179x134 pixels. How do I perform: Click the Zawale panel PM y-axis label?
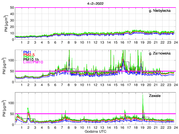[x=6, y=109]
